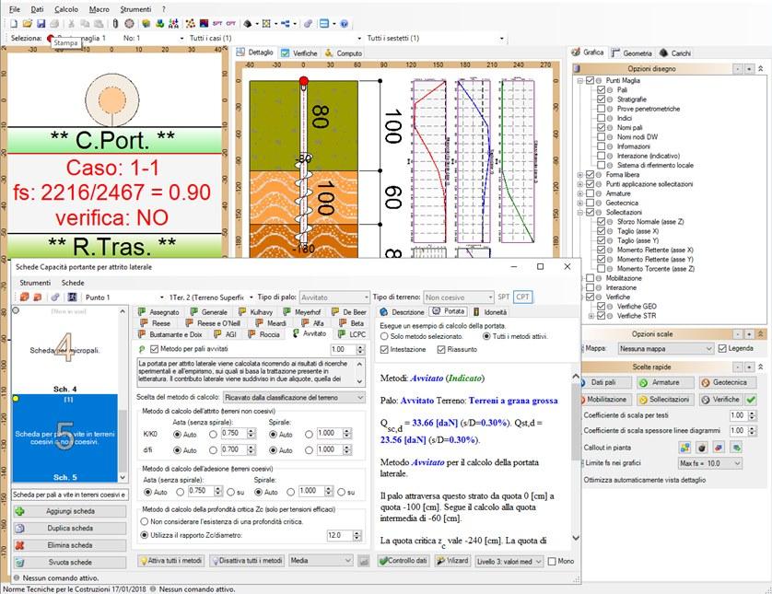Select the Sch. 4 micropali card thumbnail
The height and width of the screenshot is (594, 772).
click(66, 350)
